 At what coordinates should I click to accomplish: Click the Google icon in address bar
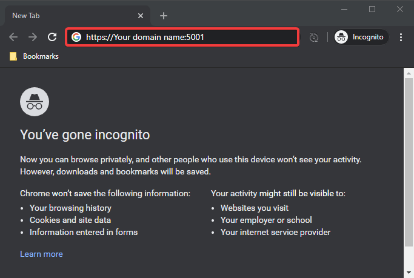tap(76, 37)
